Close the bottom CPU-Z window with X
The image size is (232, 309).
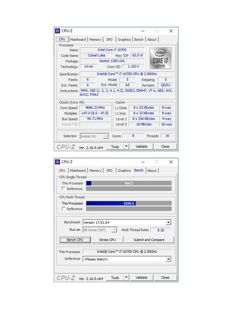[171, 162]
